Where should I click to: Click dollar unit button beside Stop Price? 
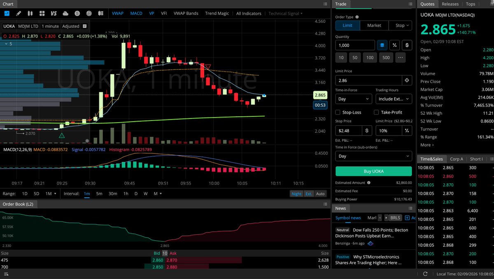point(367,131)
